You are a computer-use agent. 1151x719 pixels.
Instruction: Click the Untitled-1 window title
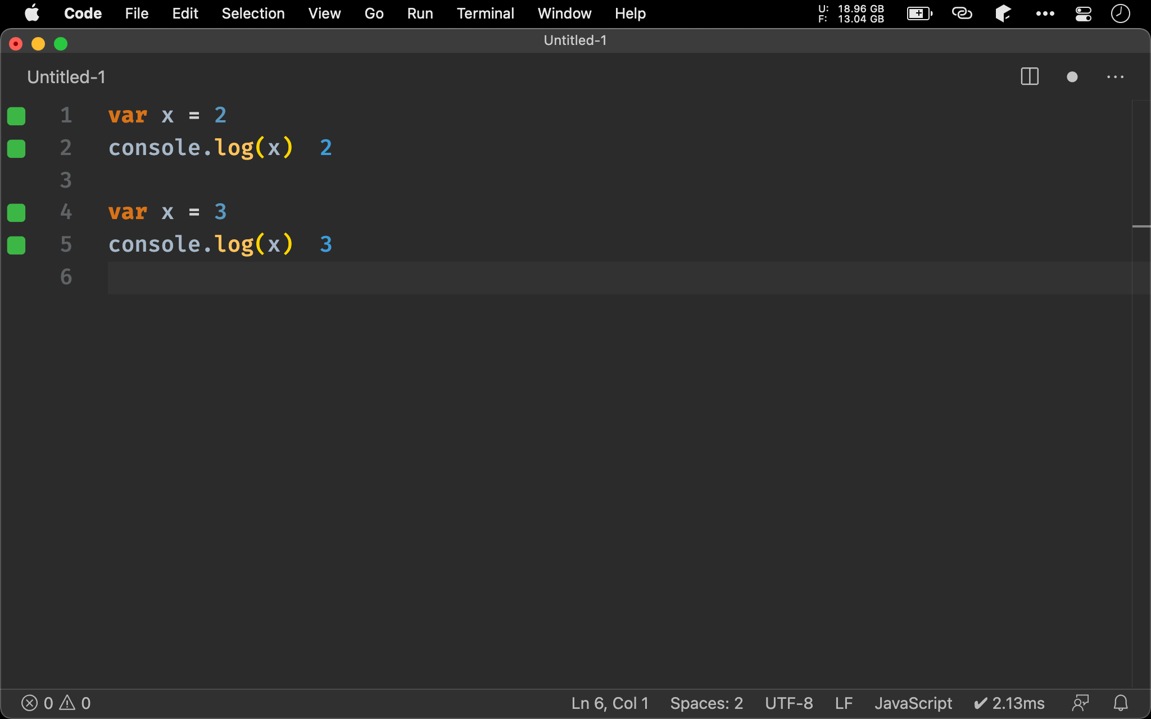coord(575,40)
